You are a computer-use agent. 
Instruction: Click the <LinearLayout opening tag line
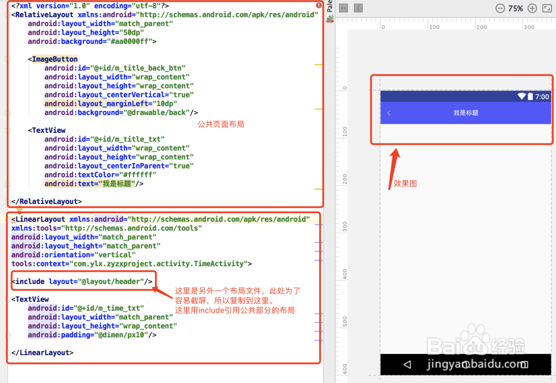coord(161,219)
